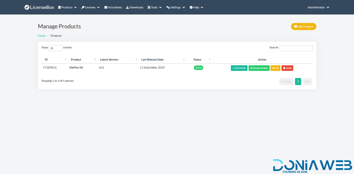Sort by Last Release Date column
This screenshot has height=174, width=354.
pos(152,60)
